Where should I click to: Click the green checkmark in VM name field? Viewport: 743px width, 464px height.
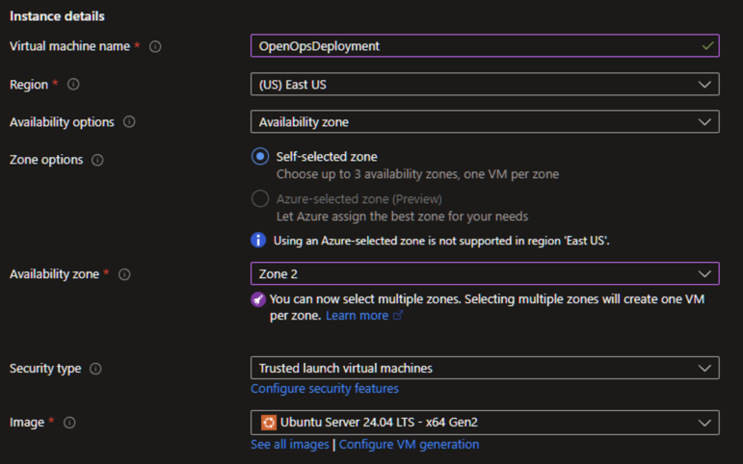click(x=707, y=46)
